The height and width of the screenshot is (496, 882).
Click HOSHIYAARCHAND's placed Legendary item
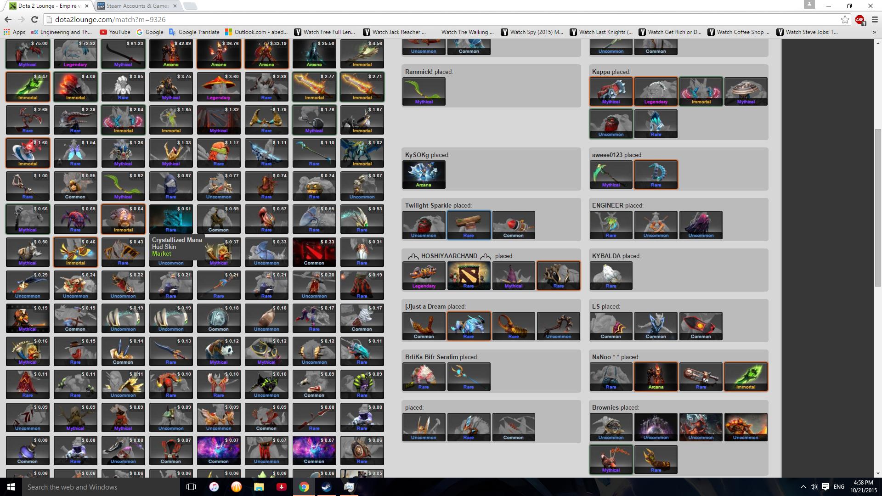[424, 276]
